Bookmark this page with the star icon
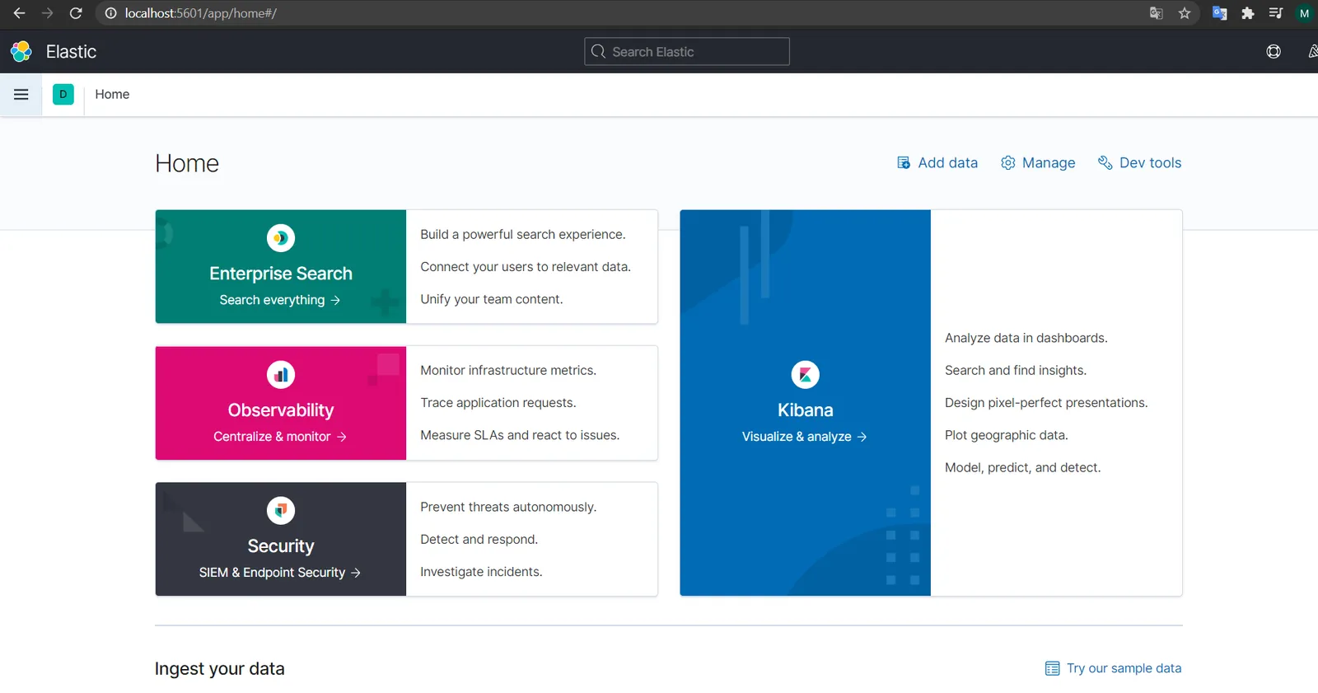This screenshot has height=693, width=1318. 1185,13
